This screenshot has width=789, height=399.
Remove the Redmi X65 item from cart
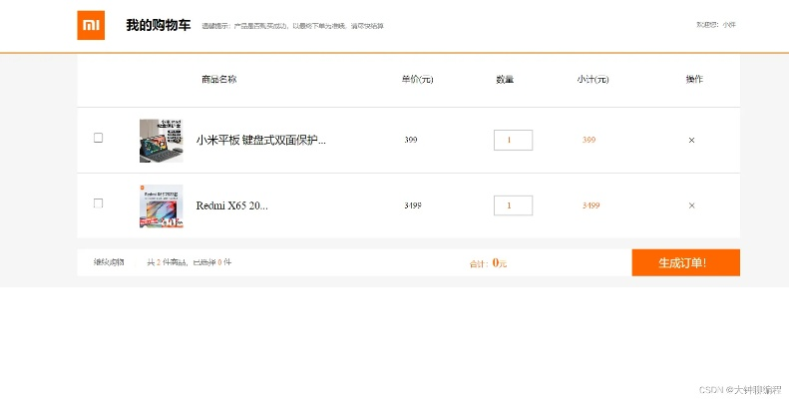691,205
